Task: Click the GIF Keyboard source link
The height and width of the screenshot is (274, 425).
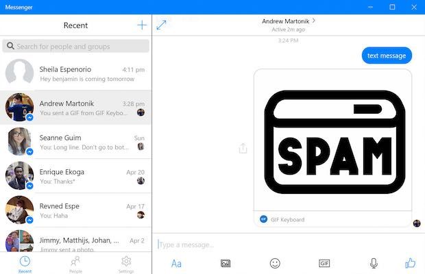Action: pos(288,220)
